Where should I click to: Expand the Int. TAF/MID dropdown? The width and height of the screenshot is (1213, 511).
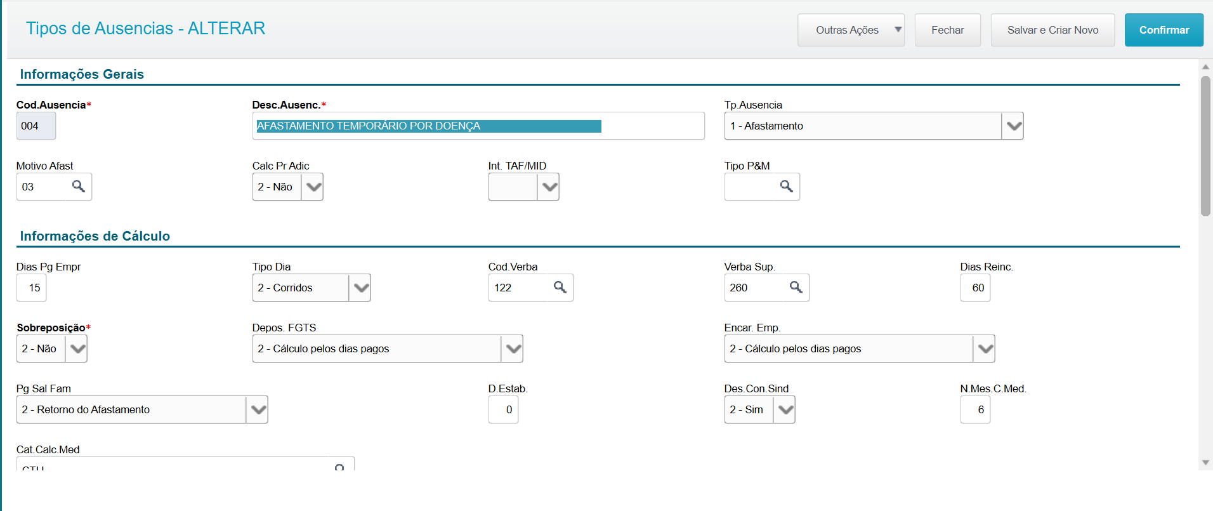click(x=549, y=187)
